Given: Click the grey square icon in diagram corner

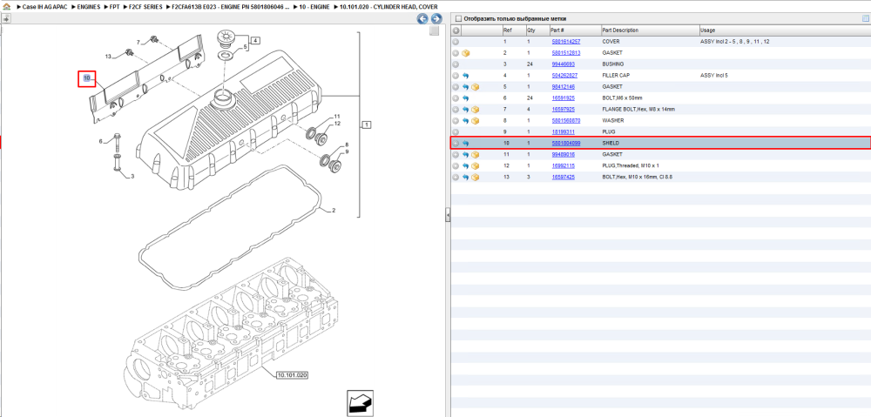Looking at the screenshot, I should click(435, 31).
